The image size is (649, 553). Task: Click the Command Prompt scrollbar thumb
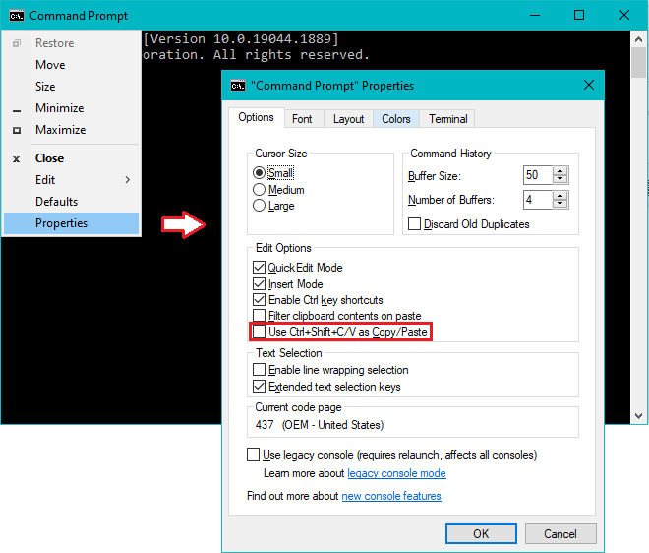(638, 63)
